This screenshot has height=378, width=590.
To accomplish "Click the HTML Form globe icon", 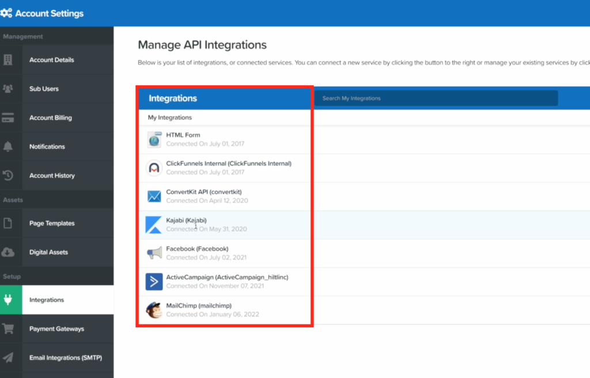I will click(x=154, y=139).
